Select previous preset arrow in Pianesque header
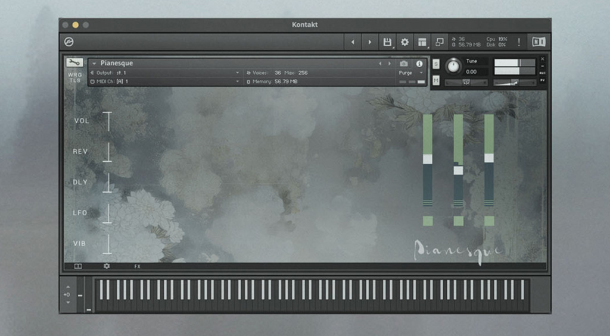 381,63
